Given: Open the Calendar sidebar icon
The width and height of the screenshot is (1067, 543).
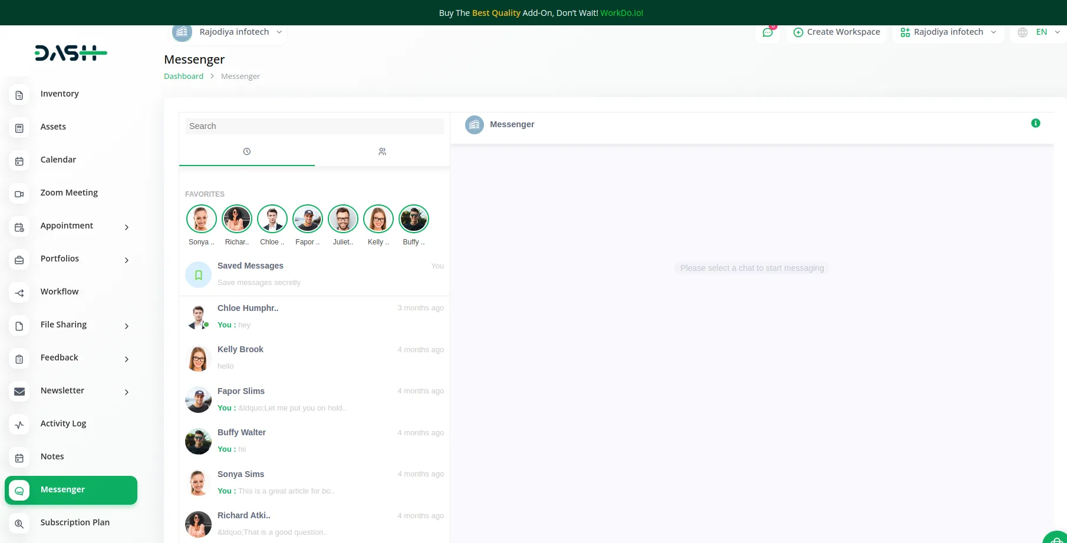Looking at the screenshot, I should click(x=19, y=161).
